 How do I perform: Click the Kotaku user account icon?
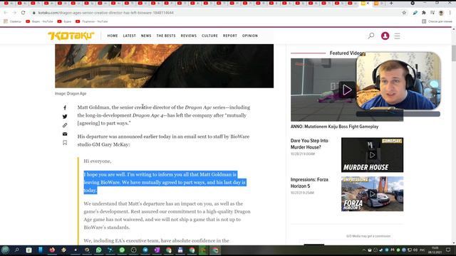(x=385, y=36)
